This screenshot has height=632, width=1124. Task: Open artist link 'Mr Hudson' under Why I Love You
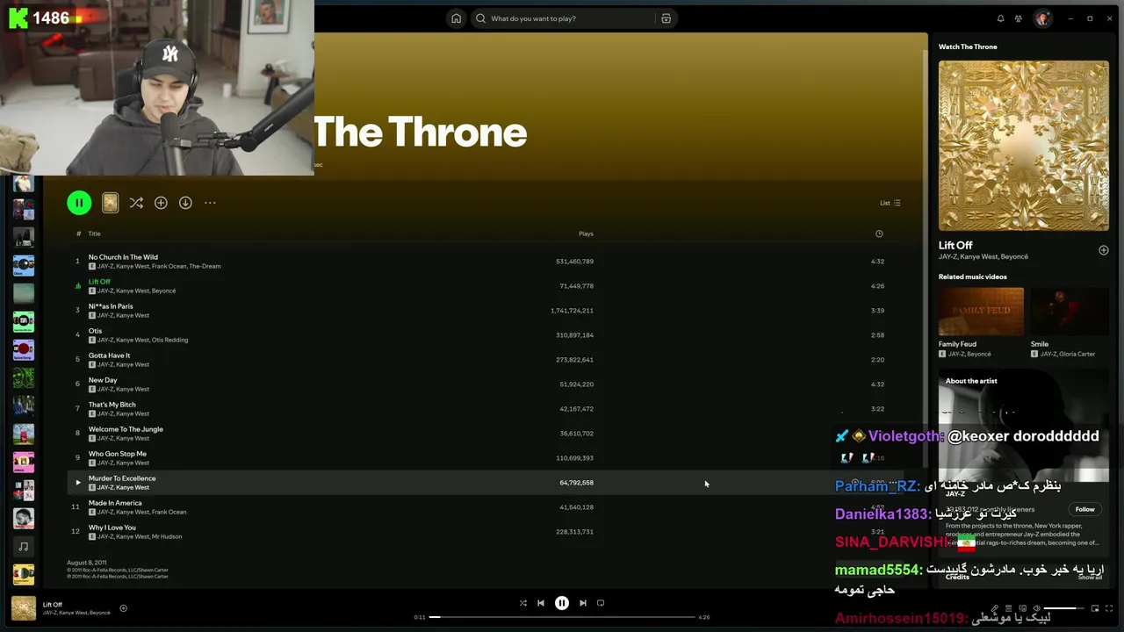click(167, 536)
